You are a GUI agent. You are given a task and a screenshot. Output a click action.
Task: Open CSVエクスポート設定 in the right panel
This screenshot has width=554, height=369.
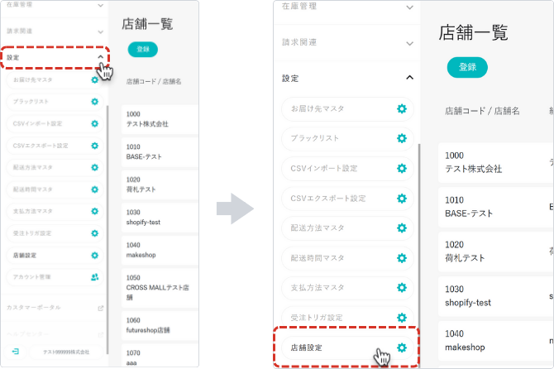point(331,199)
